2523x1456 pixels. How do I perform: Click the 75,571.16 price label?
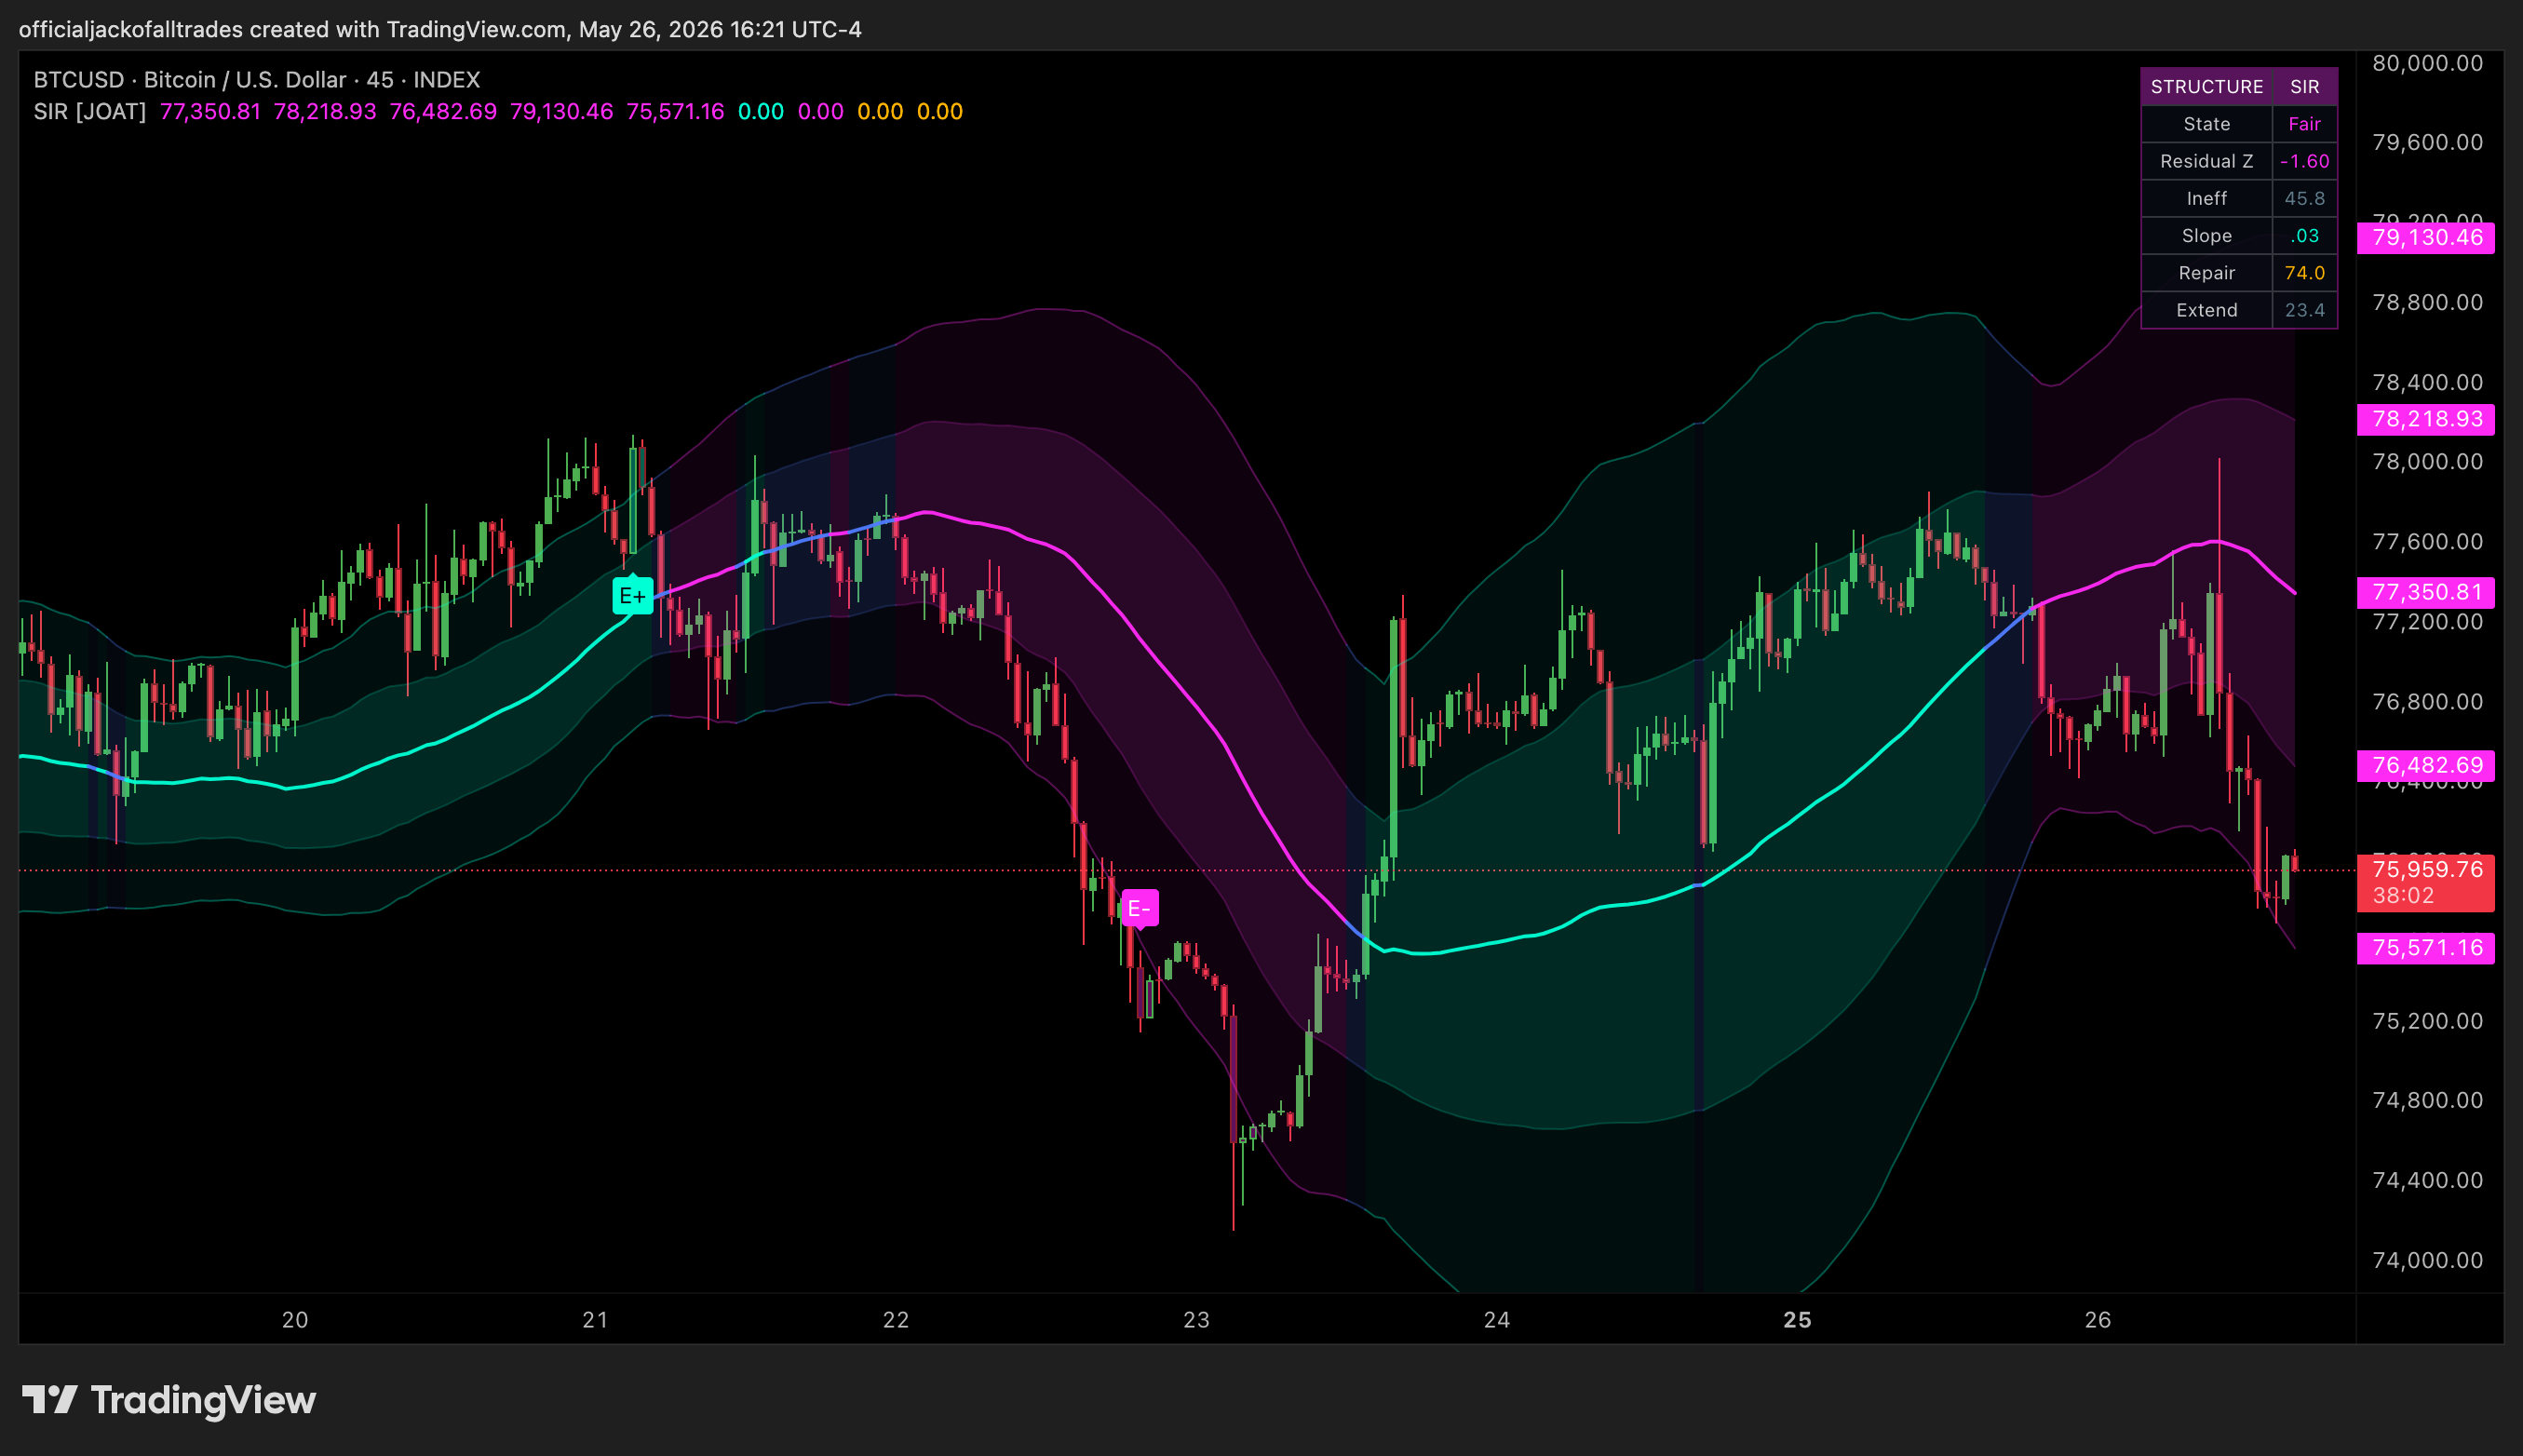click(x=2426, y=948)
